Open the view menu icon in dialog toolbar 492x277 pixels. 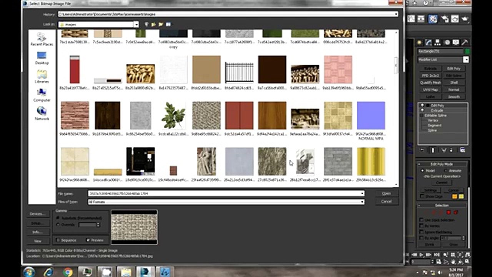168,24
